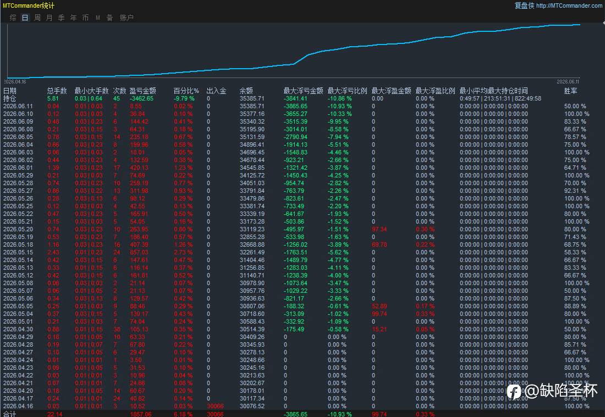Screen dimensions: 605x417
Task: Select the 2026.05.05 date row
Action: click(x=18, y=307)
